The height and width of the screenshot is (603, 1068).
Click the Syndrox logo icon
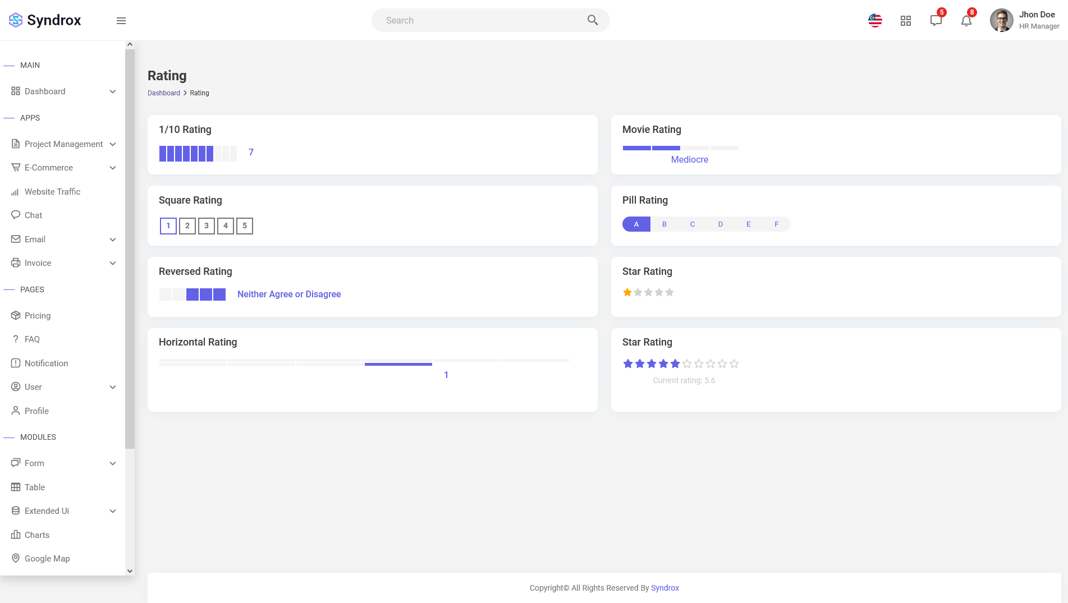pos(16,20)
